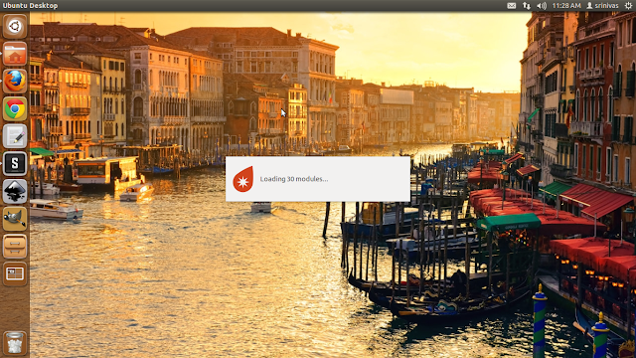Screen dimensions: 636x358
Task: Open the messaging envelope indicator menu
Action: tap(512, 6)
